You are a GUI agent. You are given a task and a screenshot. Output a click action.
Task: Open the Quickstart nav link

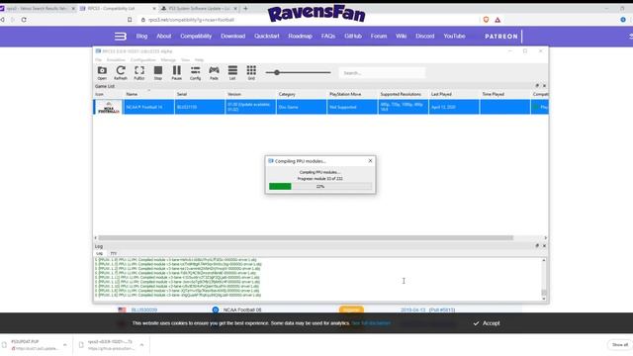266,36
